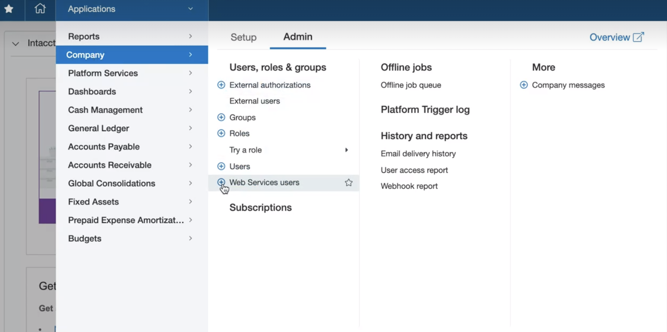This screenshot has height=332, width=667.
Task: Select the Admin tab
Action: pyautogui.click(x=298, y=37)
